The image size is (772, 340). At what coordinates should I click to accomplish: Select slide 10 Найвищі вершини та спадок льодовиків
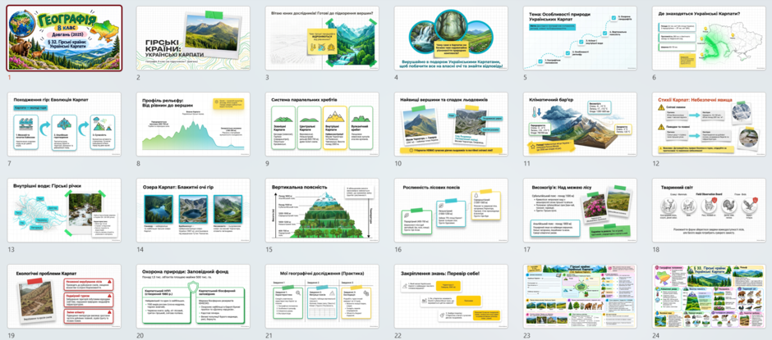click(x=451, y=125)
